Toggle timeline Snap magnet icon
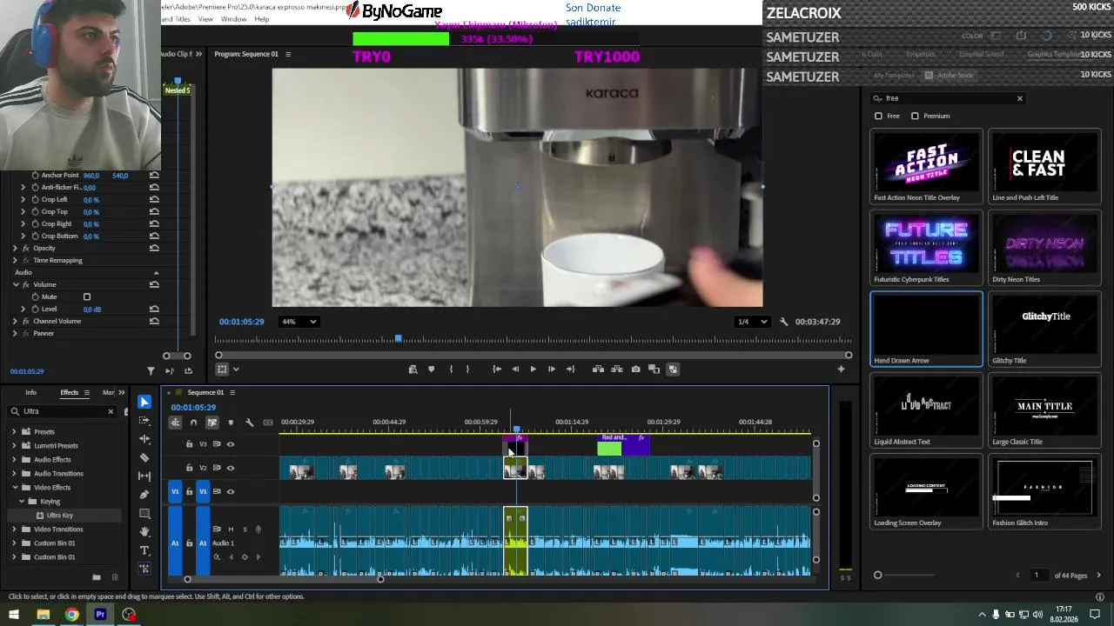 pyautogui.click(x=193, y=423)
